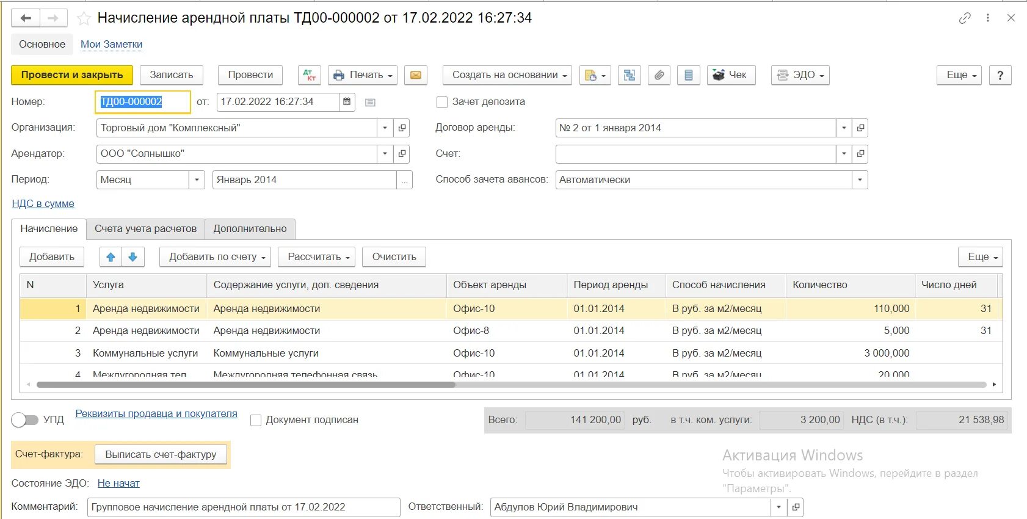Image resolution: width=1027 pixels, height=519 pixels.
Task: Open the Рассчитать dropdown
Action: [x=317, y=257]
